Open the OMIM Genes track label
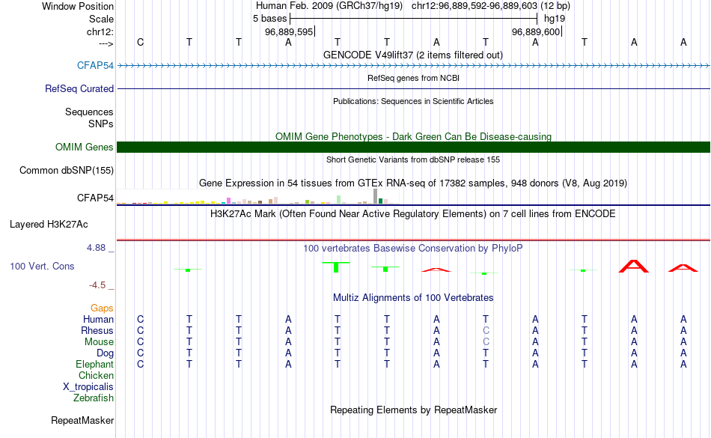711x438 pixels. pyautogui.click(x=85, y=147)
